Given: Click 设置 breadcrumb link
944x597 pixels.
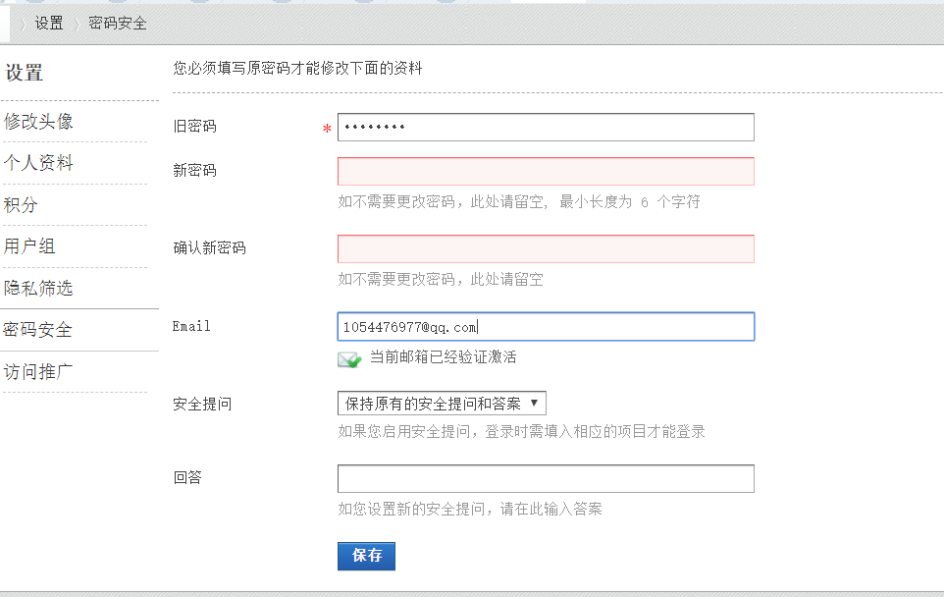Looking at the screenshot, I should (x=49, y=23).
